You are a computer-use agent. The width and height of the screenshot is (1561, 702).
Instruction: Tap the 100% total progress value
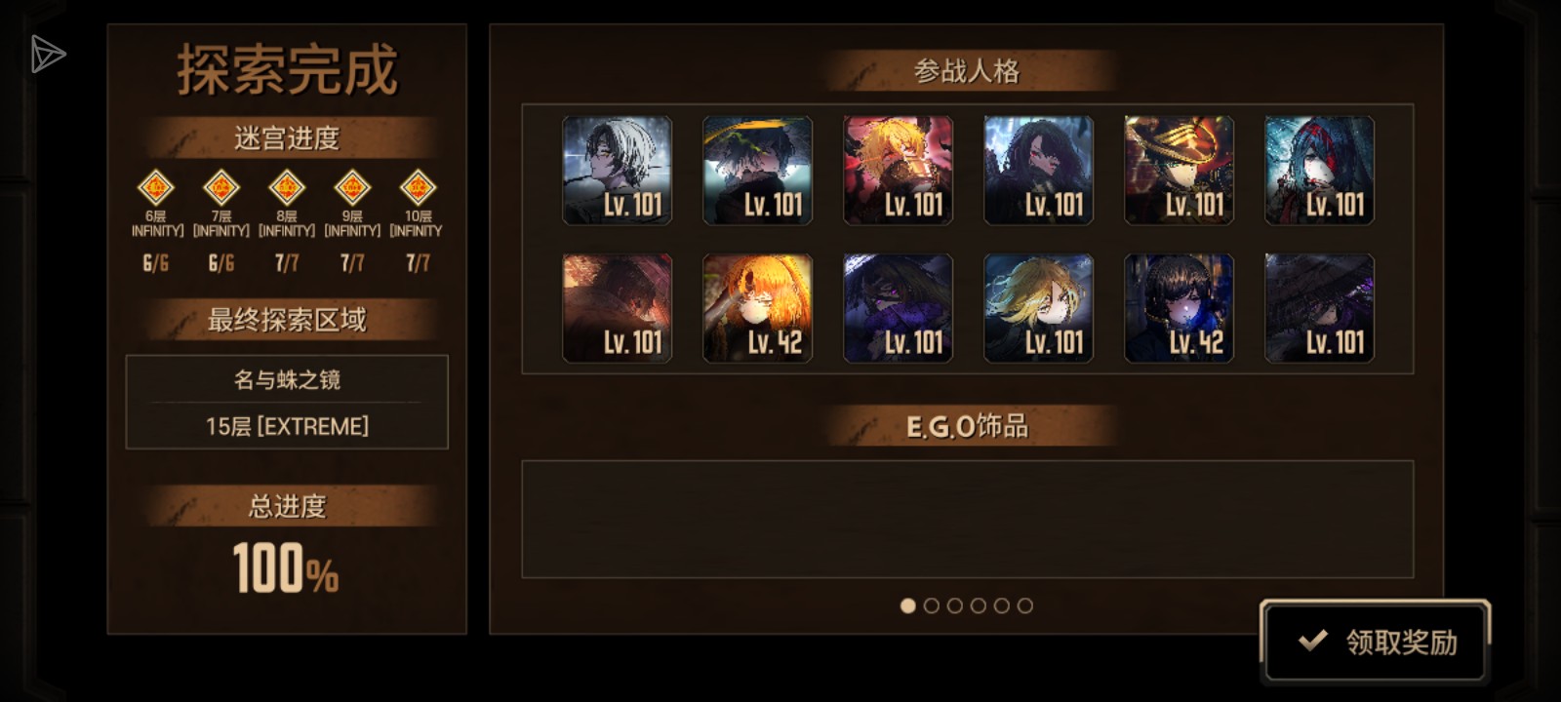[x=286, y=568]
